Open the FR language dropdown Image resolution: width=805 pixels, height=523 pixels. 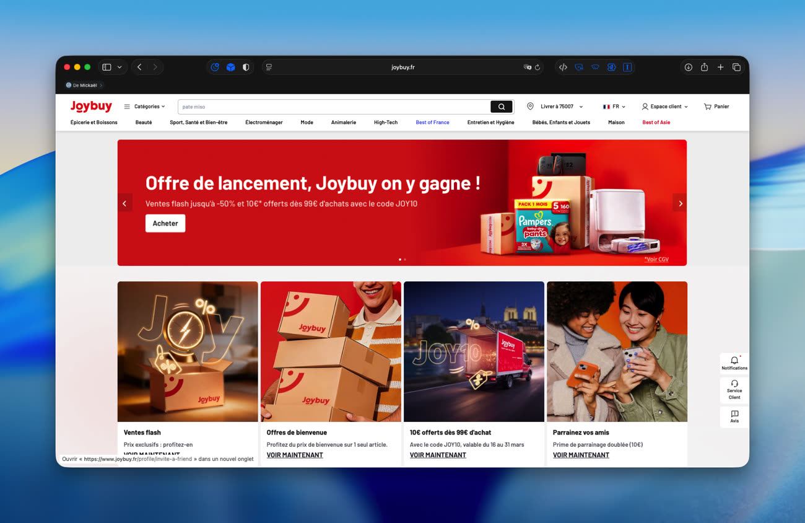tap(614, 107)
